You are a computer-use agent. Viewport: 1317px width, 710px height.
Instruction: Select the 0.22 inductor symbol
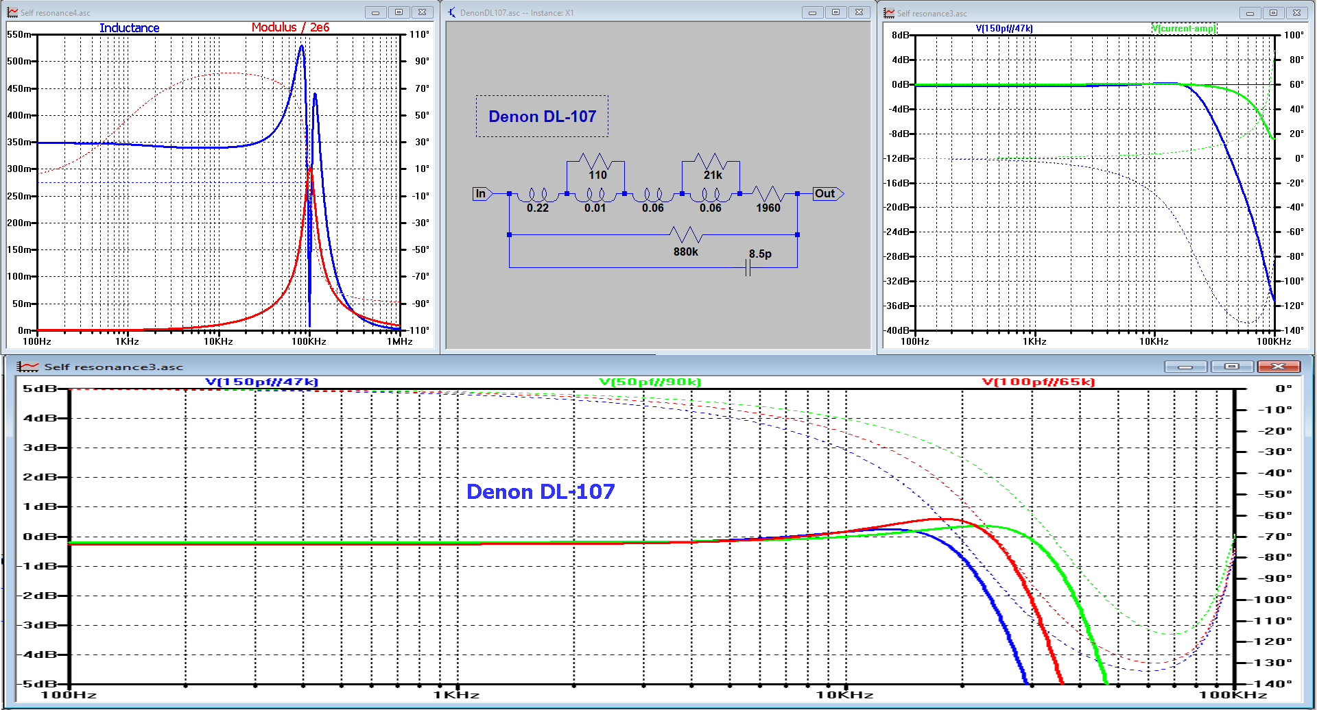[x=538, y=195]
